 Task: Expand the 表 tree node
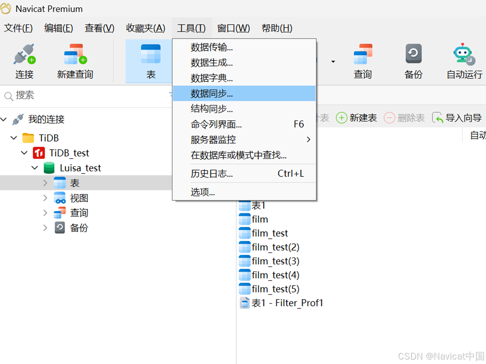coord(45,183)
